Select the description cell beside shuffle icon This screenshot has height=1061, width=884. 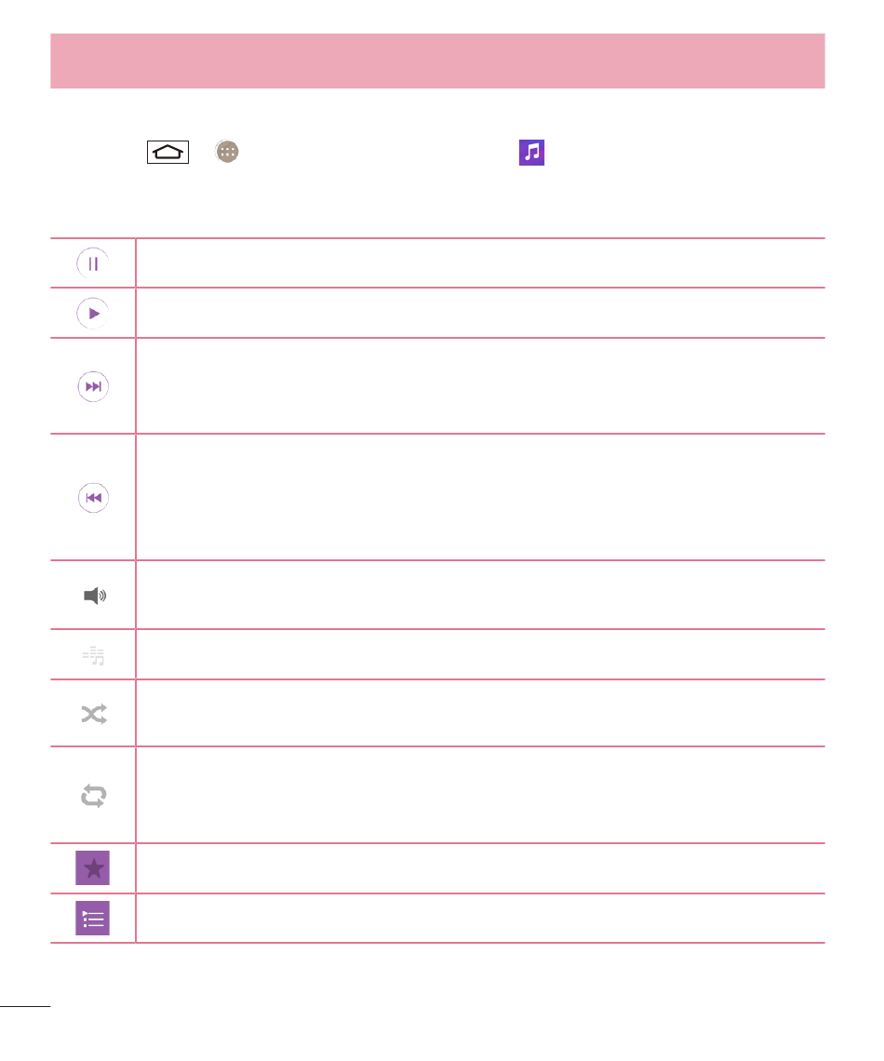tap(480, 713)
